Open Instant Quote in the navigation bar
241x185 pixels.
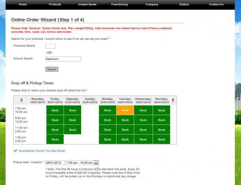pyautogui.click(x=87, y=4)
